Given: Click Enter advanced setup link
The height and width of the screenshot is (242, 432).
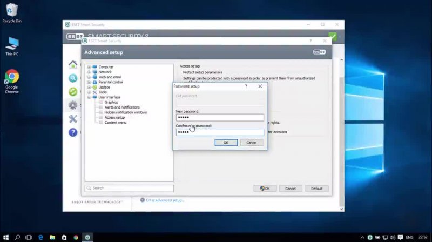Looking at the screenshot, I should (x=165, y=200).
